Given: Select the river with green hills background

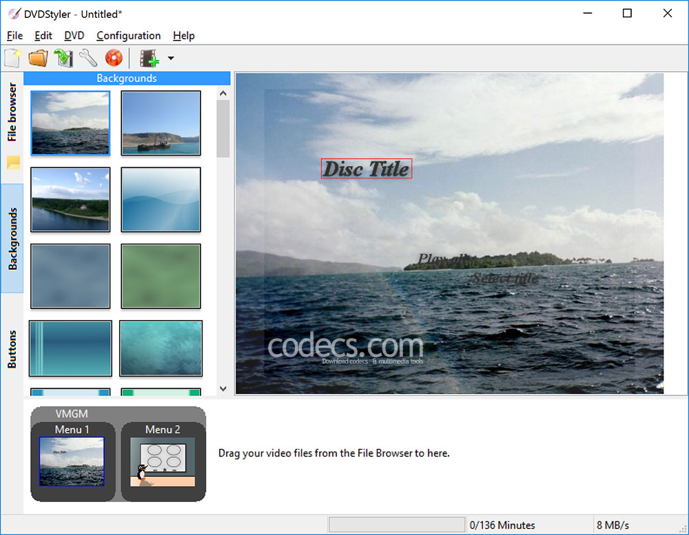Looking at the screenshot, I should (70, 200).
